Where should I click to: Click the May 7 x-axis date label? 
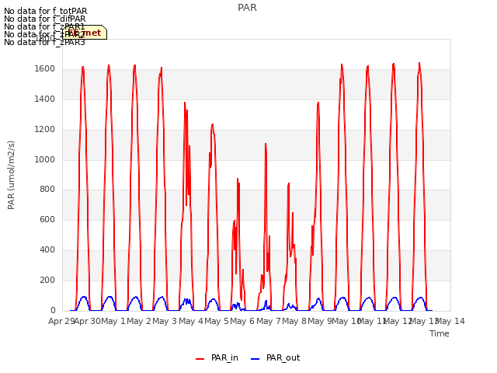(269, 321)
